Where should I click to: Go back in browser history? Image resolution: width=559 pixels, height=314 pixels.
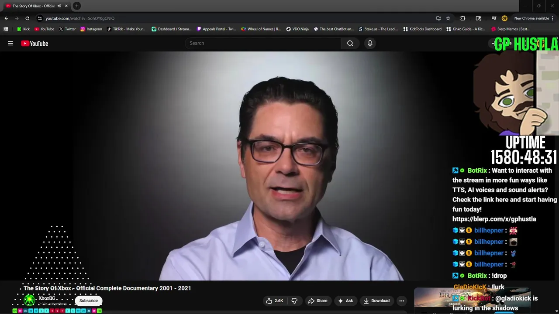point(6,18)
